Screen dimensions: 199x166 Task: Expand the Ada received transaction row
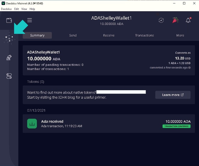click(x=109, y=124)
